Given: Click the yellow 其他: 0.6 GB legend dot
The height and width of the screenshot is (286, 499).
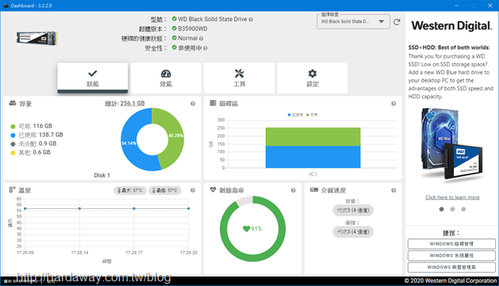Looking at the screenshot, I should (x=13, y=153).
